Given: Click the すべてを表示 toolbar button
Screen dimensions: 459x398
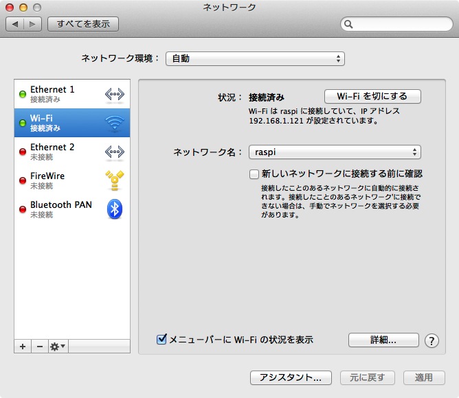Looking at the screenshot, I should click(x=83, y=24).
